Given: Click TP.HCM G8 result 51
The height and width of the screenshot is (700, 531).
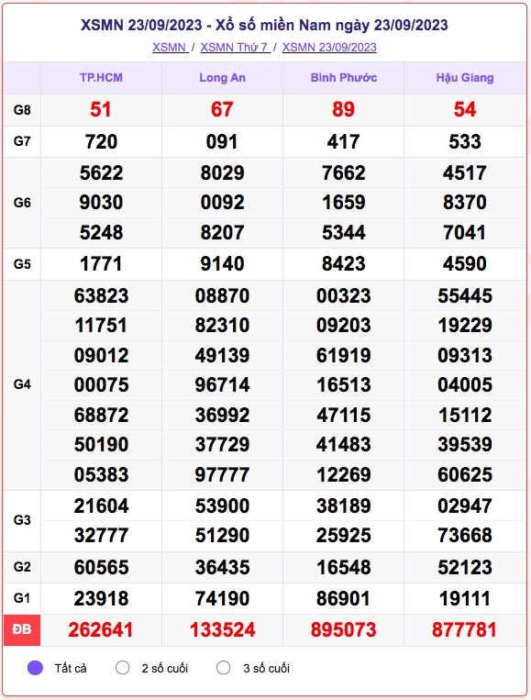Looking at the screenshot, I should 101,109.
